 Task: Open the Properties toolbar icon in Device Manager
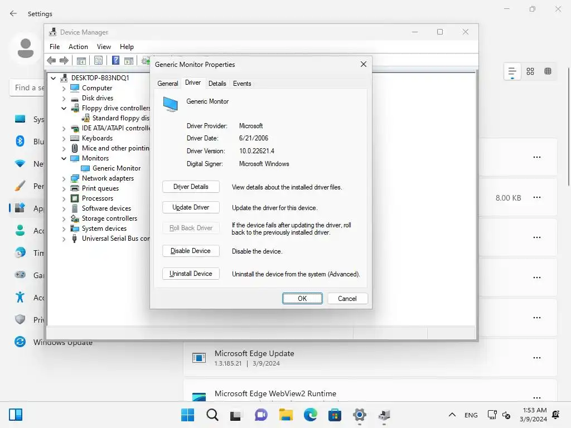pyautogui.click(x=98, y=60)
